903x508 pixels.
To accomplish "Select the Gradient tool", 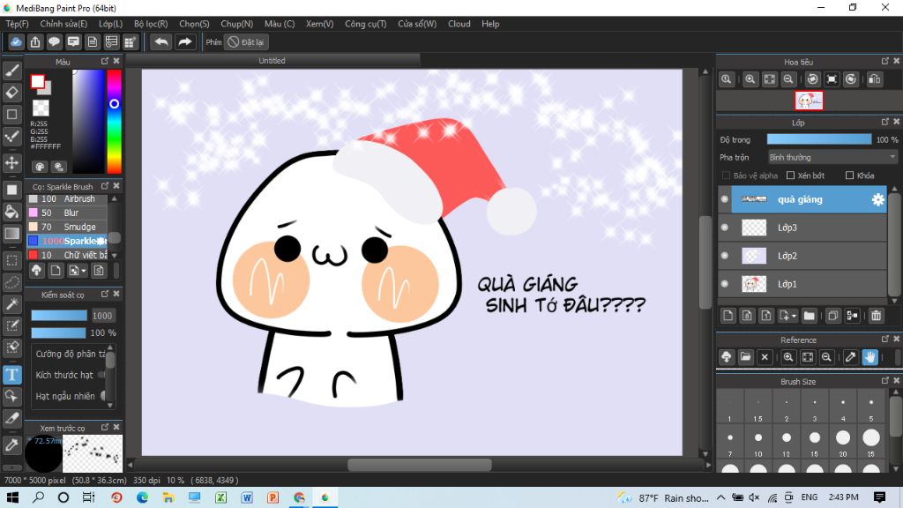I will tap(12, 233).
